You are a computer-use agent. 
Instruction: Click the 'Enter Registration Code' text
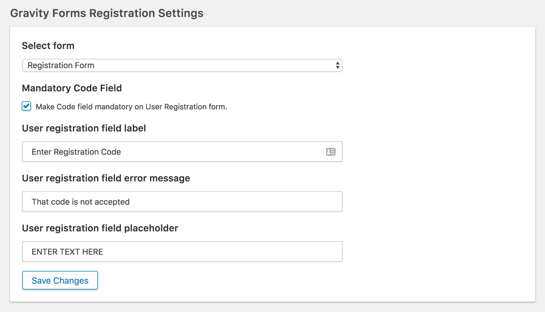click(76, 152)
